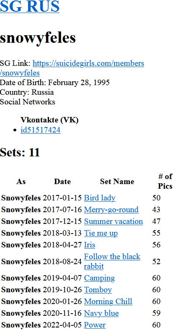Click the Sets: 11 heading
173x330 pixels.
click(x=20, y=152)
